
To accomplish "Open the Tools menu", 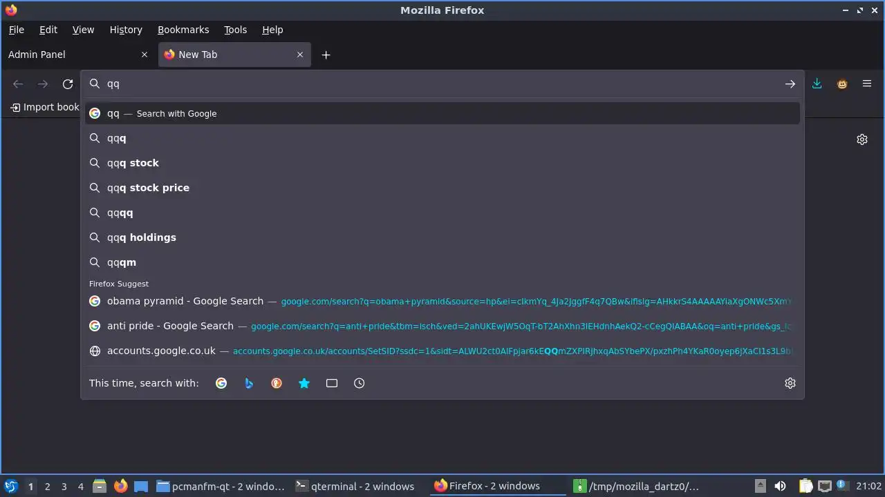I will tap(235, 30).
